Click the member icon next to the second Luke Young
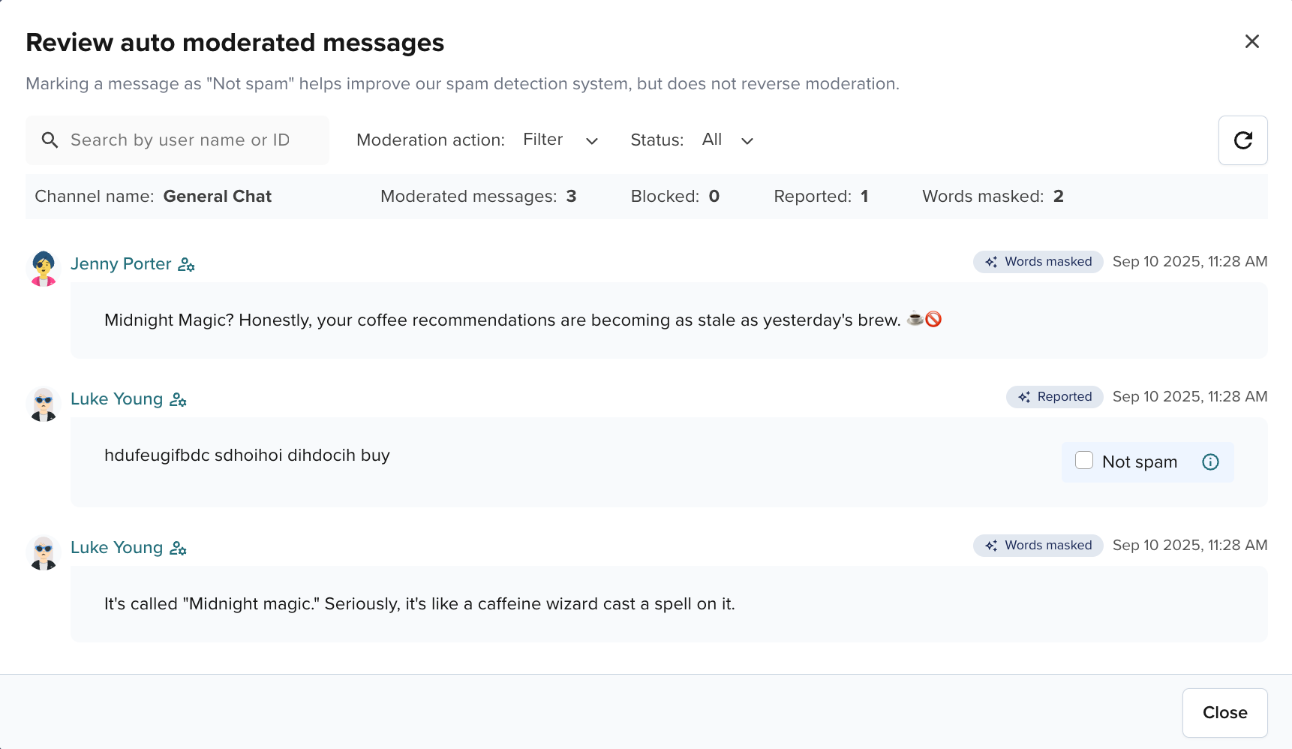 coord(178,548)
